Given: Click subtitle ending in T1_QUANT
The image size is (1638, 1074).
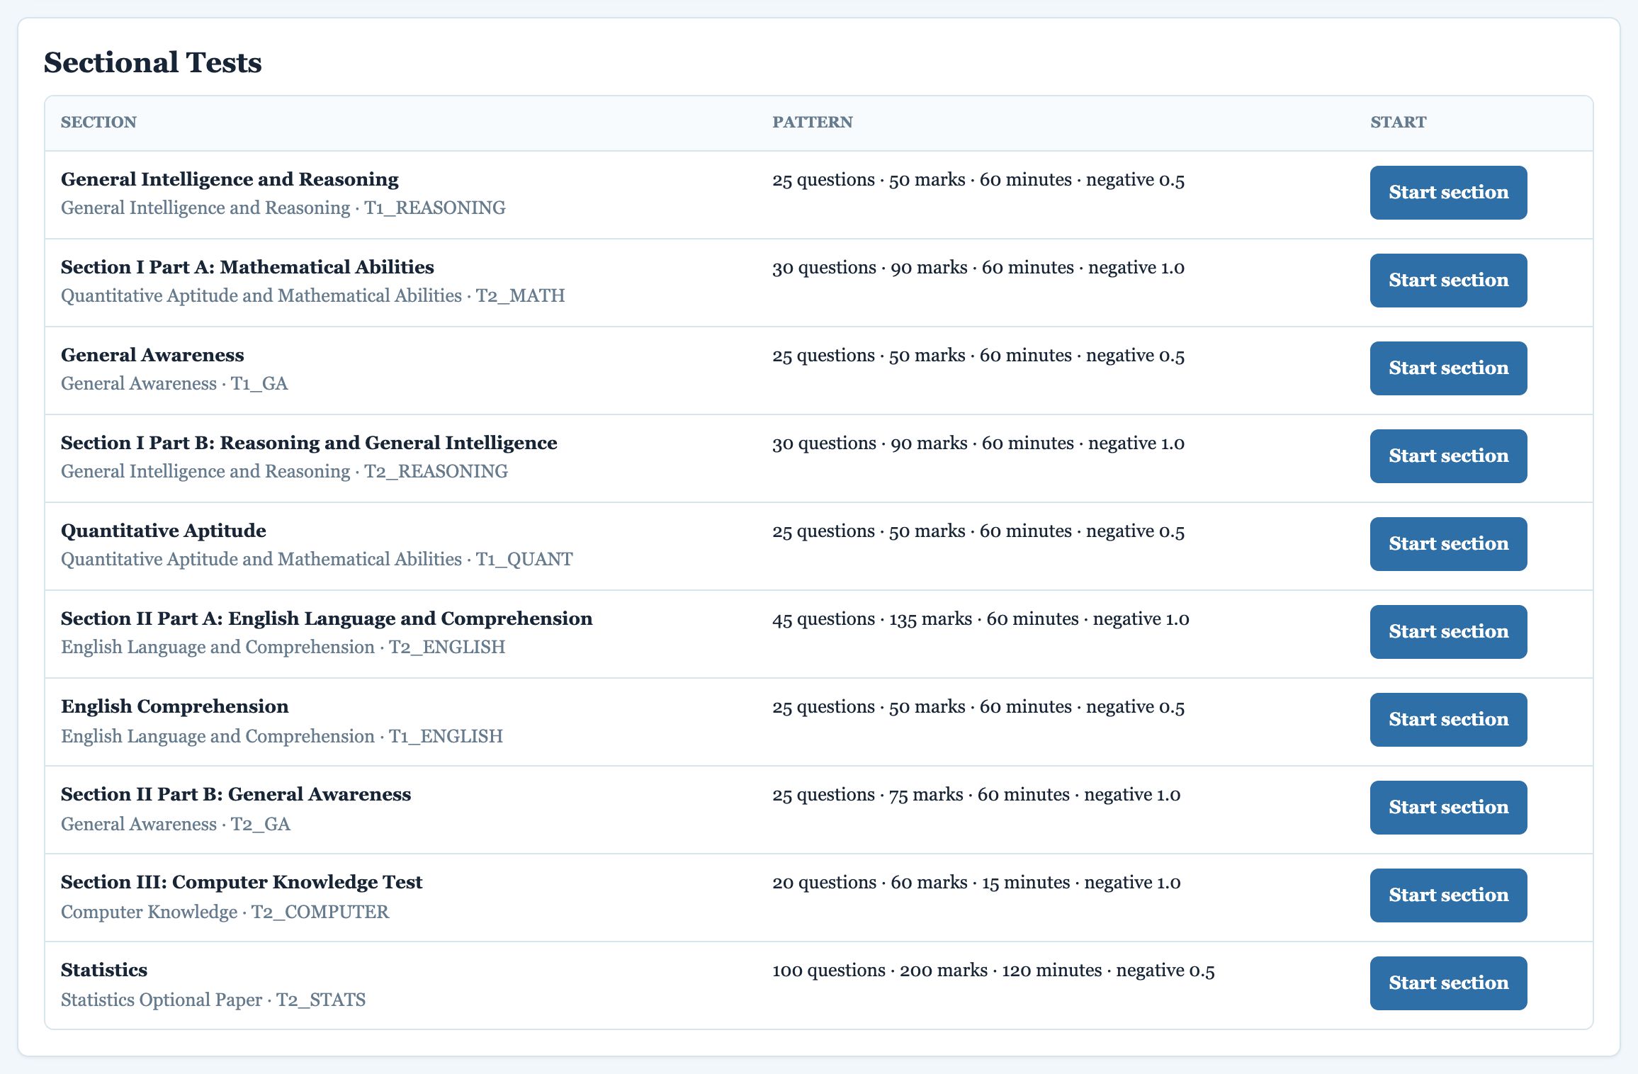Looking at the screenshot, I should pos(317,559).
